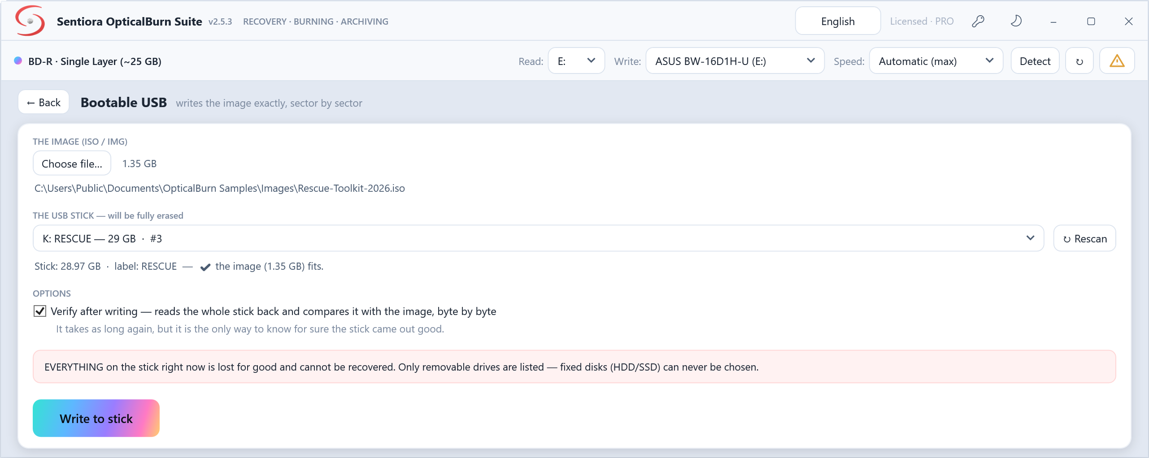1149x458 pixels.
Task: Open the Speed Automatic (max) dropdown
Action: click(x=936, y=61)
